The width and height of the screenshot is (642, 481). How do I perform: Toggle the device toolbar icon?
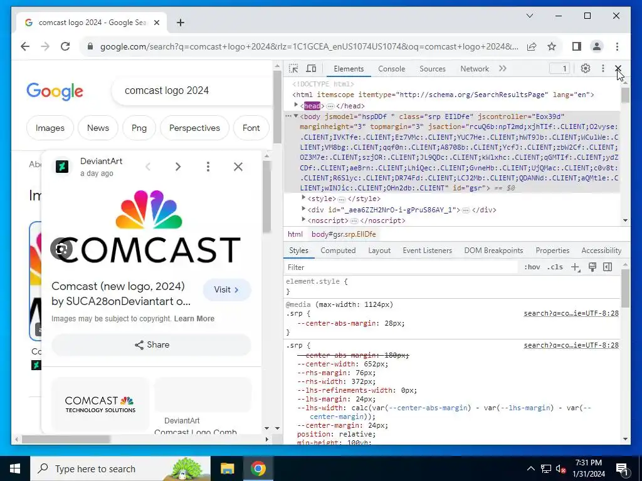[x=311, y=69]
